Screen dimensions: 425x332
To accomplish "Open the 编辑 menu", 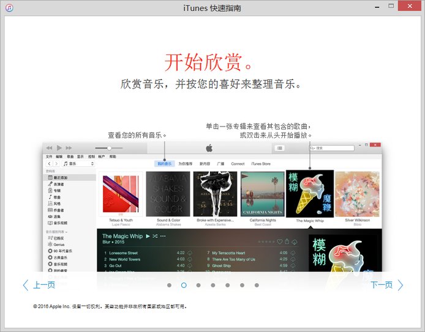I will [x=59, y=157].
